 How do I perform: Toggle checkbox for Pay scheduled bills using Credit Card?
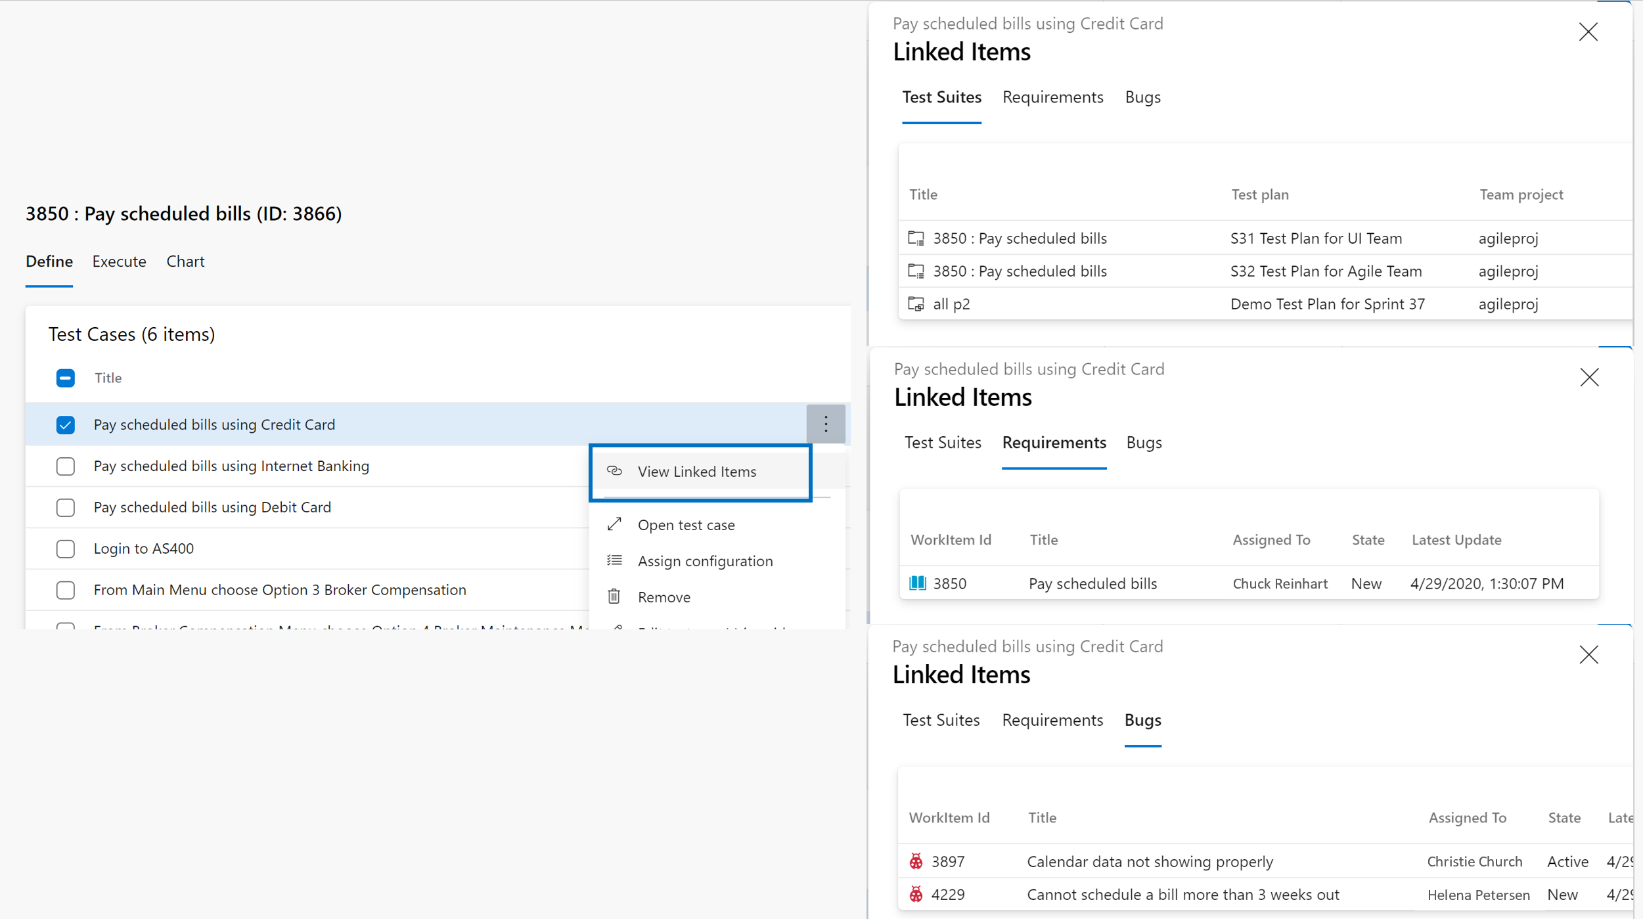pyautogui.click(x=66, y=424)
